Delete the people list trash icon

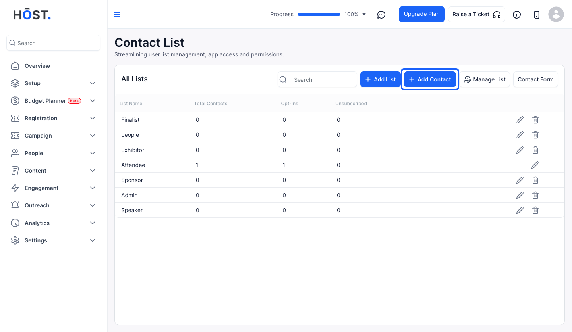coord(535,135)
